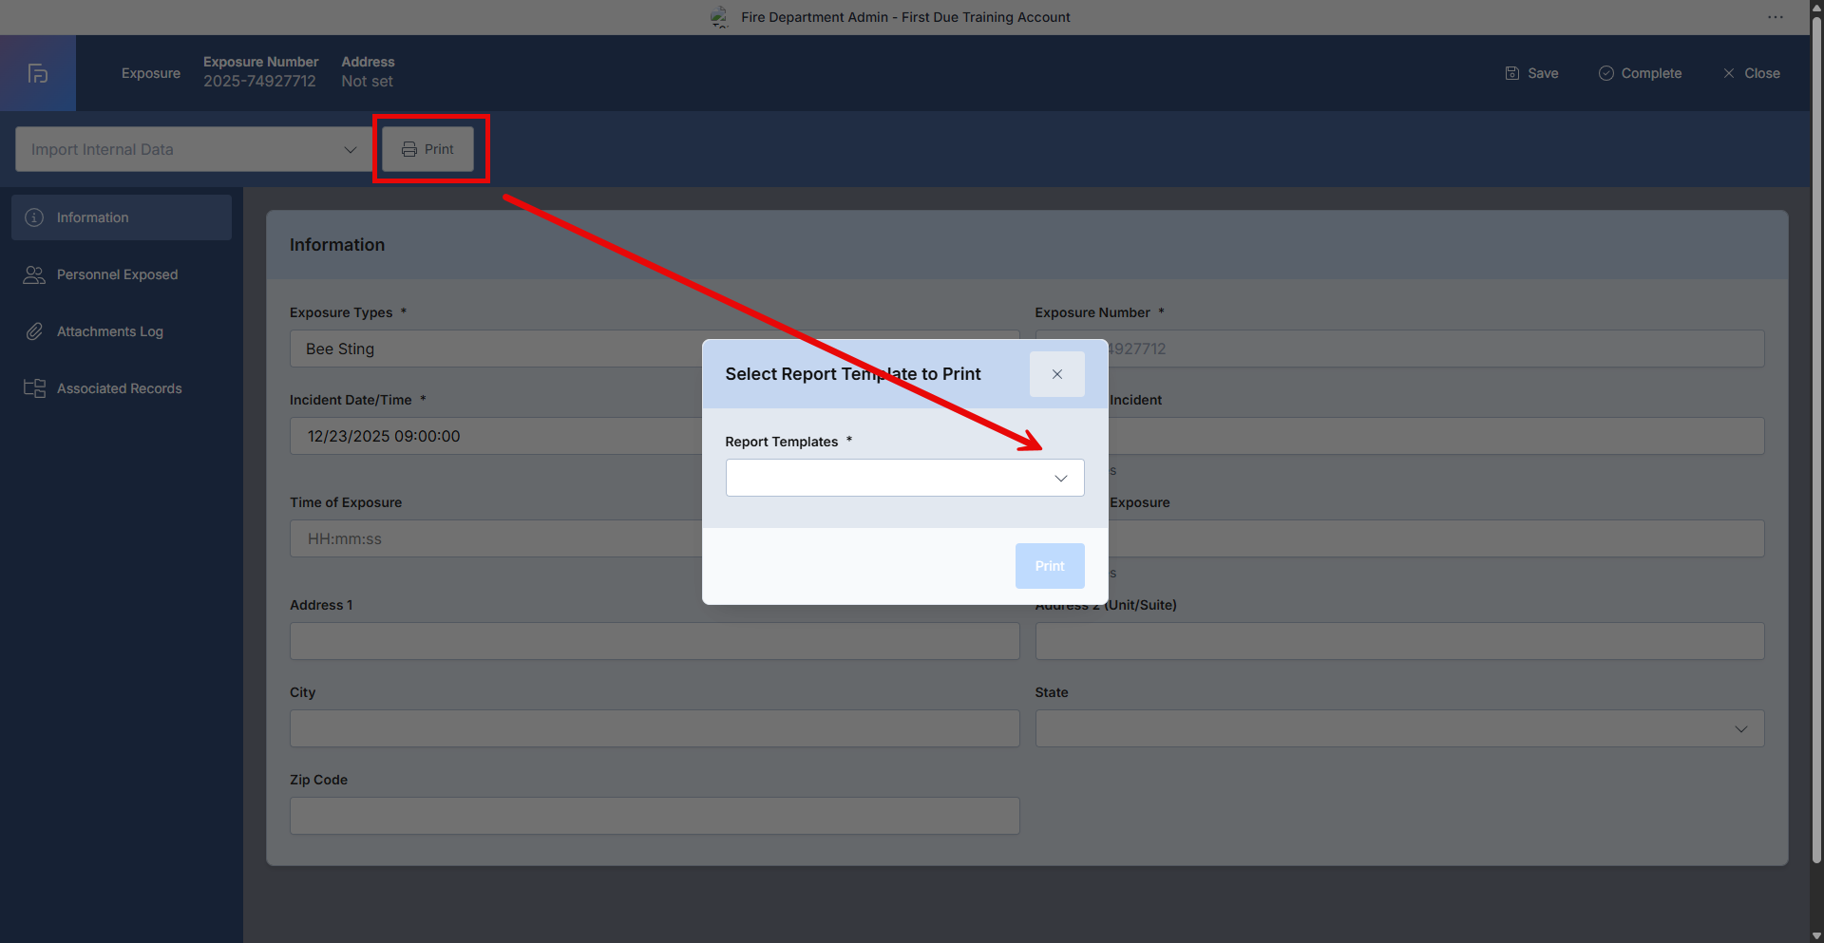Viewport: 1824px width, 943px height.
Task: Click the Associated Records icon
Action: click(34, 388)
